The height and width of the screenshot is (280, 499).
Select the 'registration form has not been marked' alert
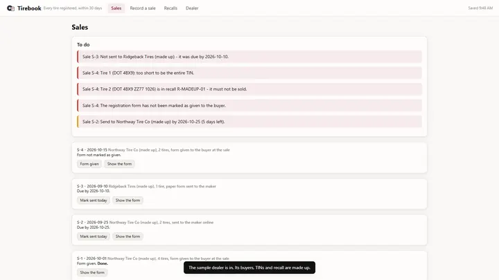point(249,105)
